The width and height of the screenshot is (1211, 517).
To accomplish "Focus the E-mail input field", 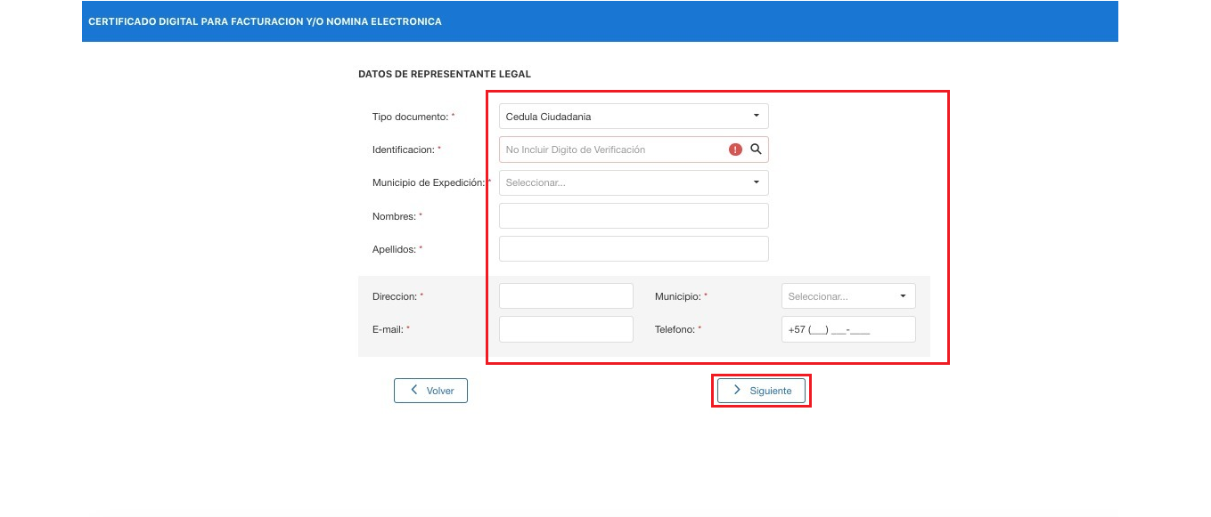I will [566, 329].
